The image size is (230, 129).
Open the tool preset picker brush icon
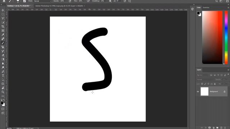click(10, 1)
